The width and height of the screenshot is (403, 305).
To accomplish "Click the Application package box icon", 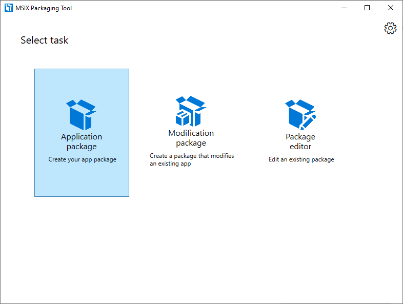I will coord(82,115).
